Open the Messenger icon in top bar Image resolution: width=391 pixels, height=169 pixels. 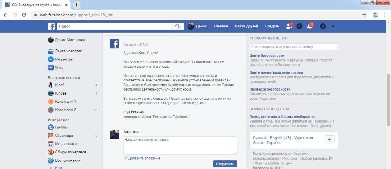coord(300,27)
